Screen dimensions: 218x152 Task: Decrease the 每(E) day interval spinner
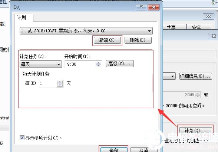pos(60,85)
